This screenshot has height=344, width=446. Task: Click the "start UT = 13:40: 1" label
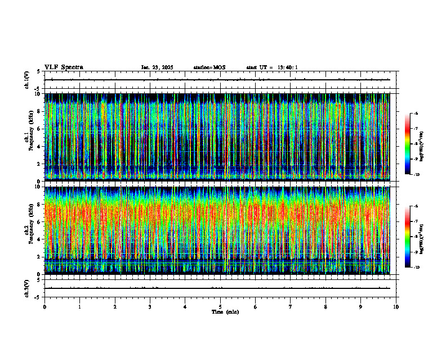click(272, 67)
